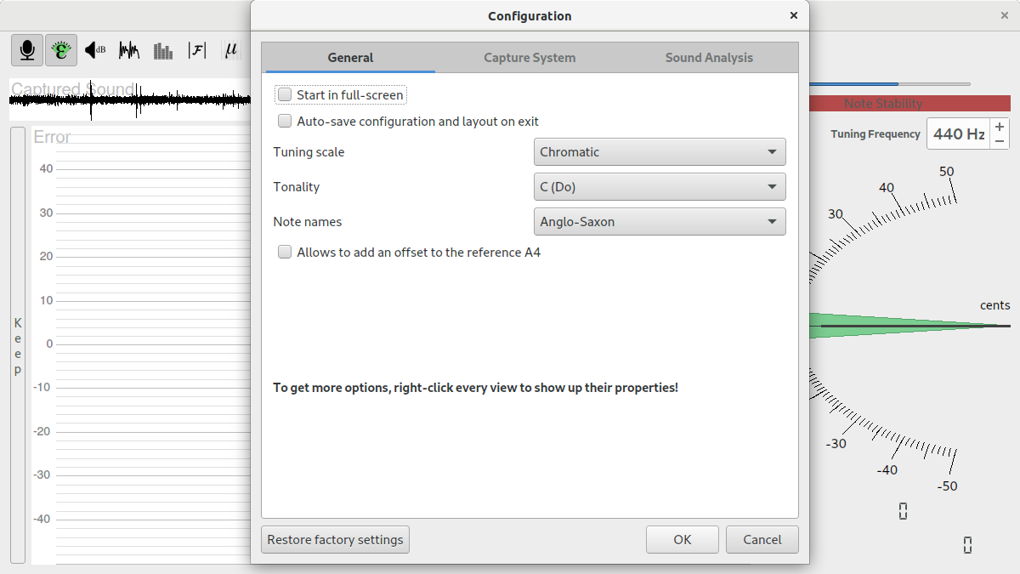Viewport: 1020px width, 574px height.
Task: Click the dB volume speaker icon
Action: coord(95,51)
